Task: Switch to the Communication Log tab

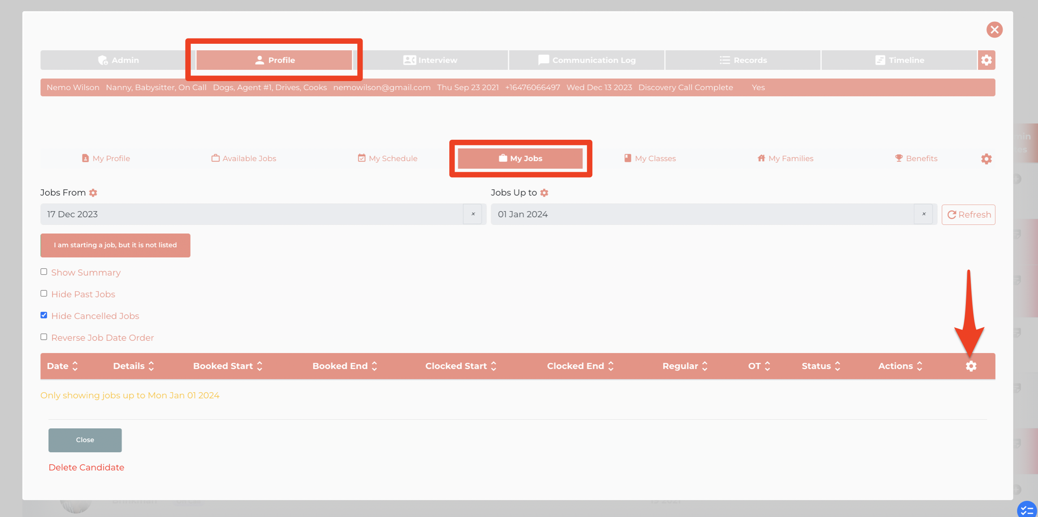Action: click(586, 60)
